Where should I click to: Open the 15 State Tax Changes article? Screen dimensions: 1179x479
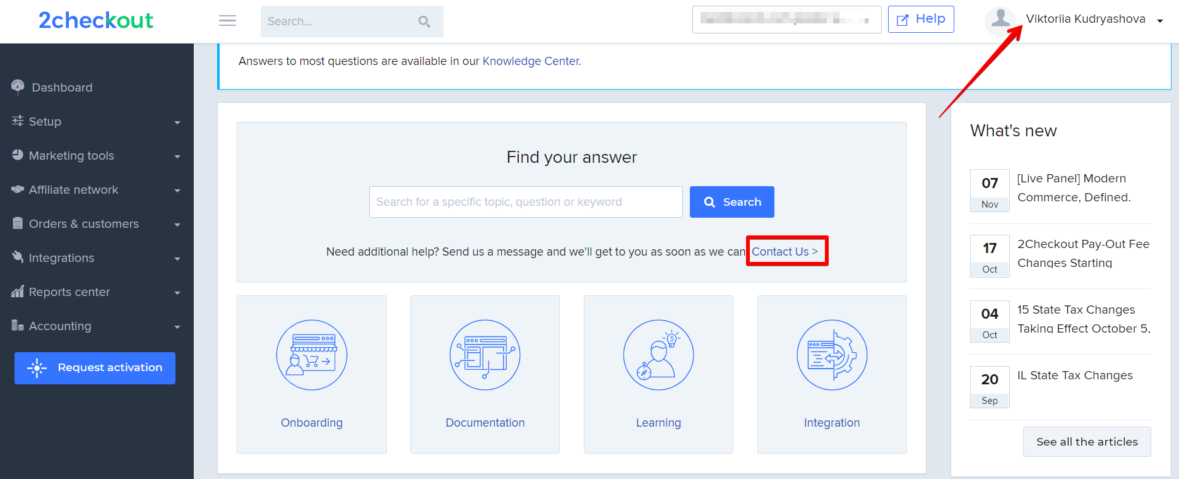[x=1084, y=319]
